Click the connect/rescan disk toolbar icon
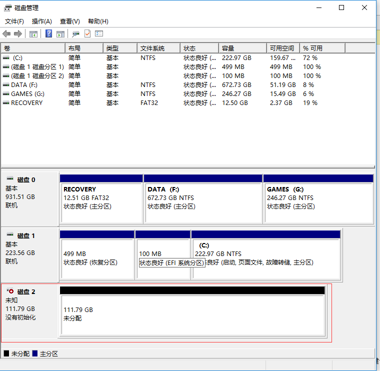The height and width of the screenshot is (371, 380). click(76, 33)
